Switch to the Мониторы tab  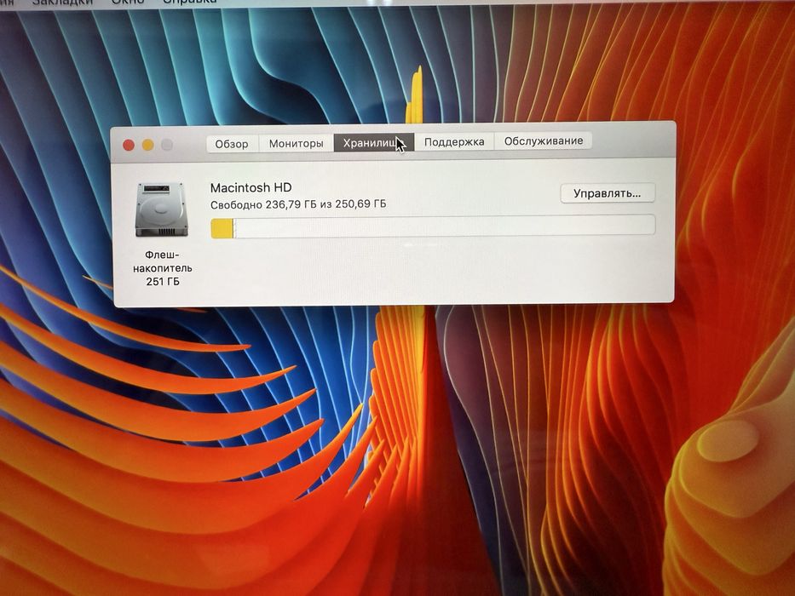click(296, 143)
